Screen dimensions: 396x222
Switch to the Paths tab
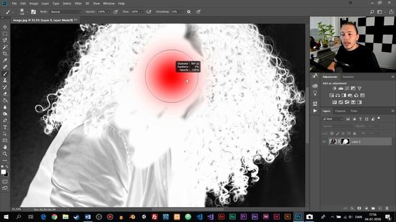[x=354, y=111]
